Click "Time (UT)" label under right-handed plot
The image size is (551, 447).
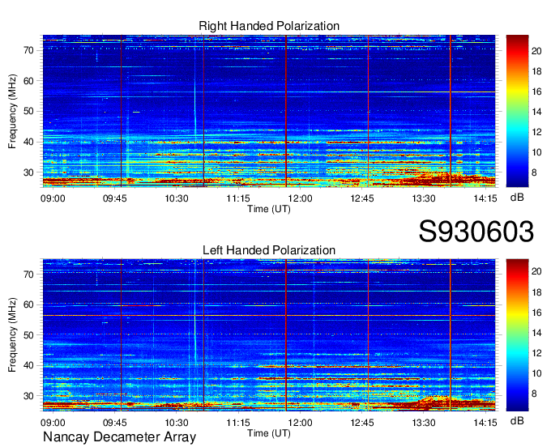click(x=269, y=209)
